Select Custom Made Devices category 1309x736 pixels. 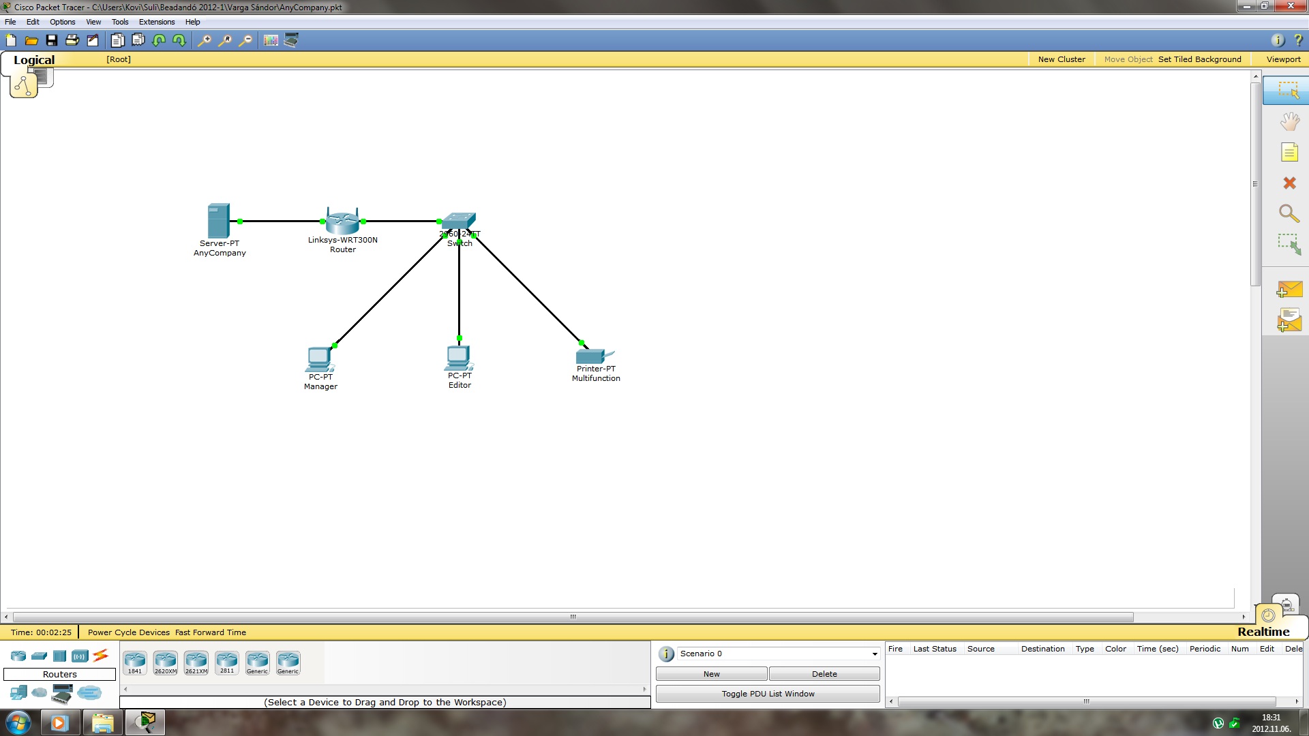62,694
